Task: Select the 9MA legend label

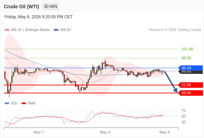Action: (x=32, y=103)
